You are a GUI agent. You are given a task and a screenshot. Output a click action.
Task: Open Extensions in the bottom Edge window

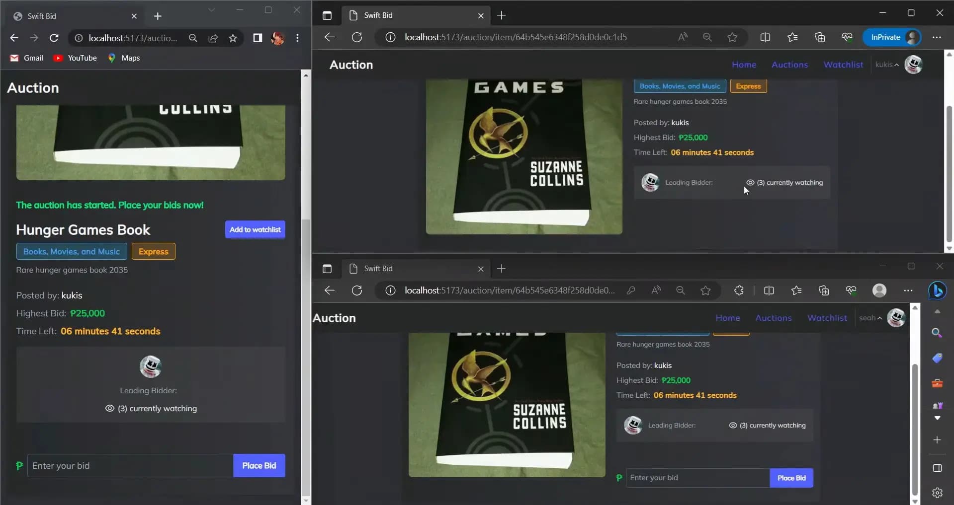pos(739,290)
